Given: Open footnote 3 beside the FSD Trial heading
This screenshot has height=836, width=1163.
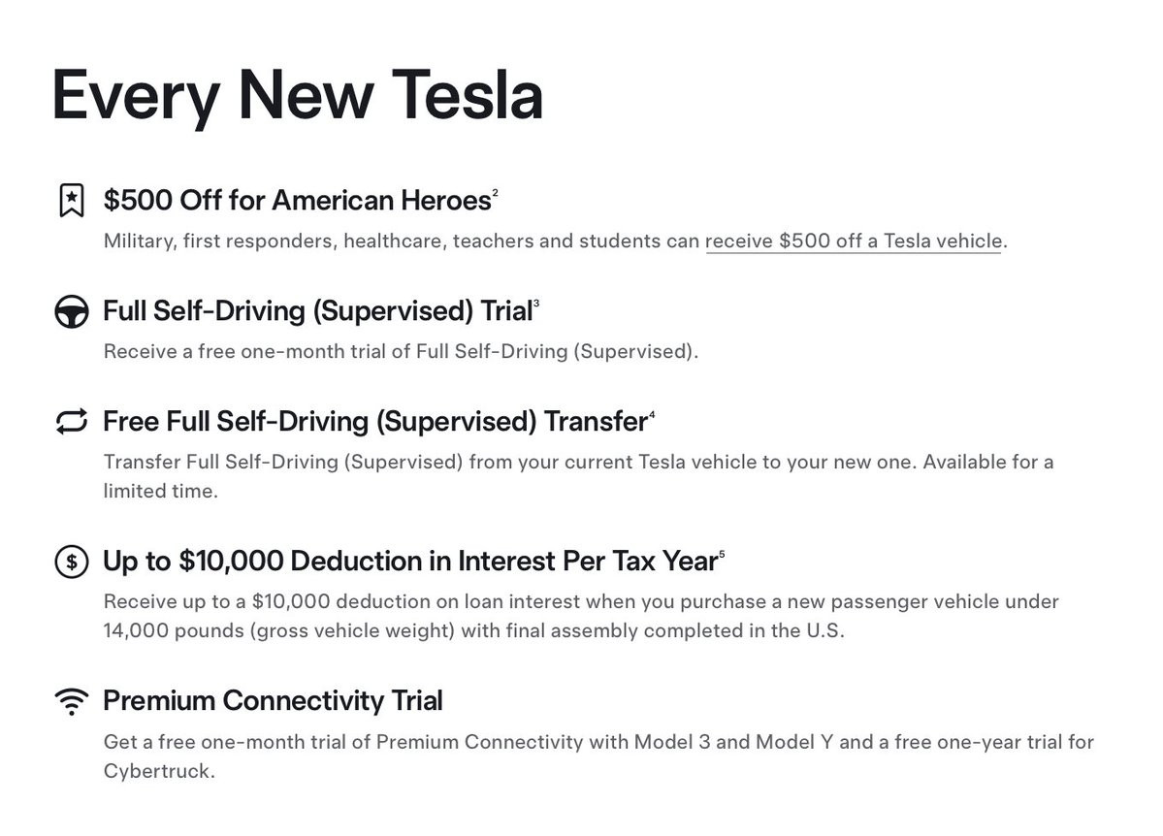Looking at the screenshot, I should click(536, 304).
